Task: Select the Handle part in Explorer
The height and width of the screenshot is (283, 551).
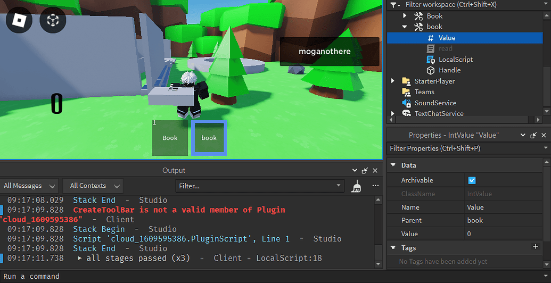Action: (449, 70)
